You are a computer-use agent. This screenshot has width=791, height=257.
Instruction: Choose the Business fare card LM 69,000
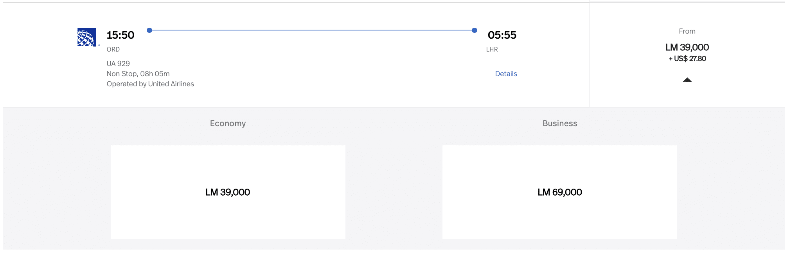click(559, 192)
